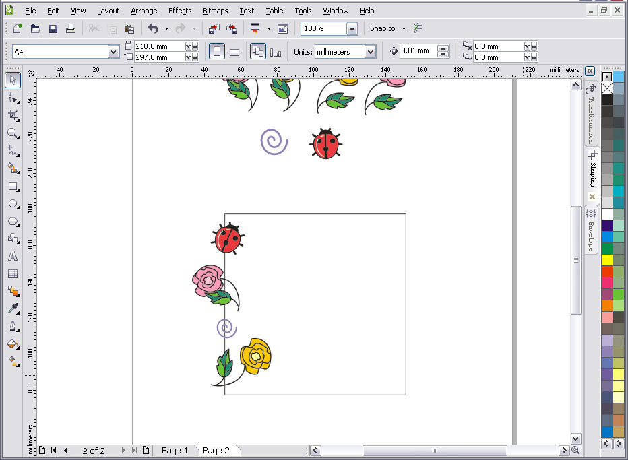628x460 pixels.
Task: Select the Shape tool
Action: 13,98
